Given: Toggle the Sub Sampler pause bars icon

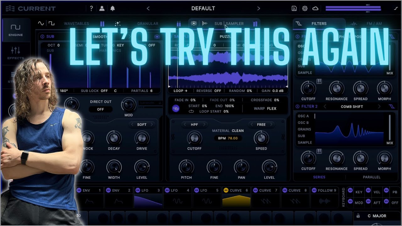Looking at the screenshot, I should (255, 24).
